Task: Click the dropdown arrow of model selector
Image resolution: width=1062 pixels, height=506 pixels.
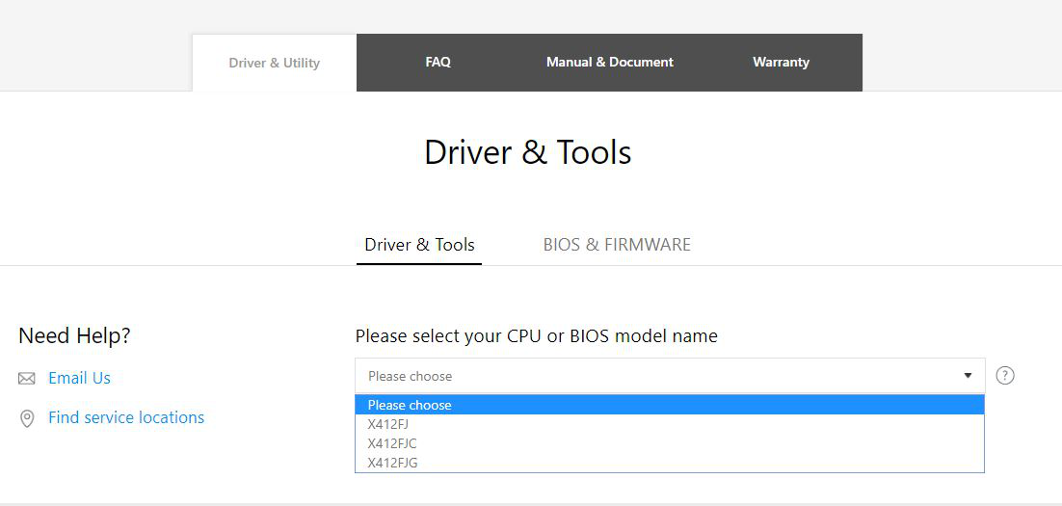Action: [968, 376]
